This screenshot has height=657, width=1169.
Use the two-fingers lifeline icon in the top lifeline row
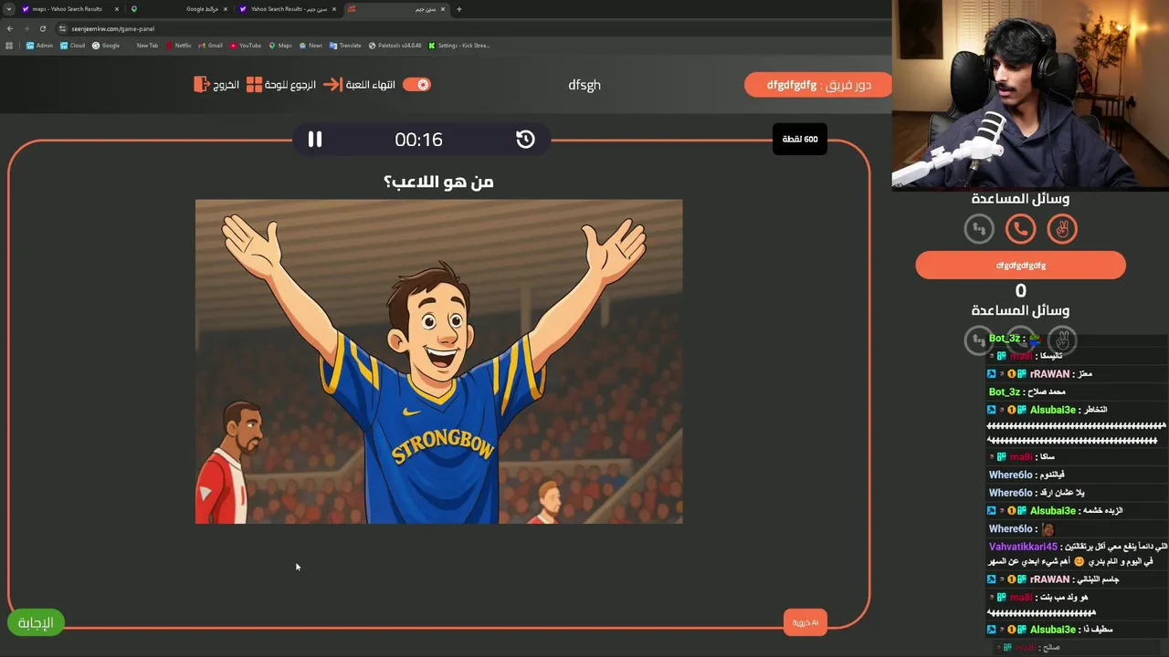[1062, 229]
